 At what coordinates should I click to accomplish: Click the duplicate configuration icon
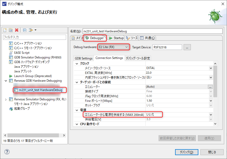coord(11,30)
